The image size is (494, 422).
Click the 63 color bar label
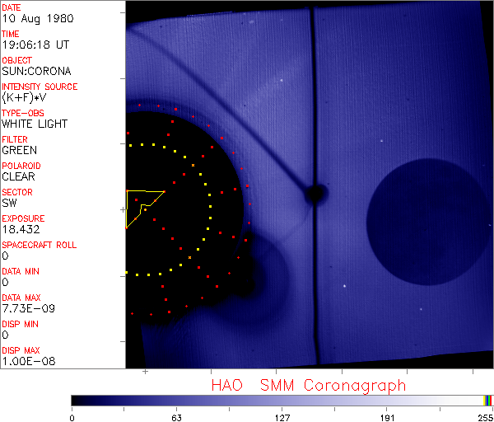pos(177,418)
